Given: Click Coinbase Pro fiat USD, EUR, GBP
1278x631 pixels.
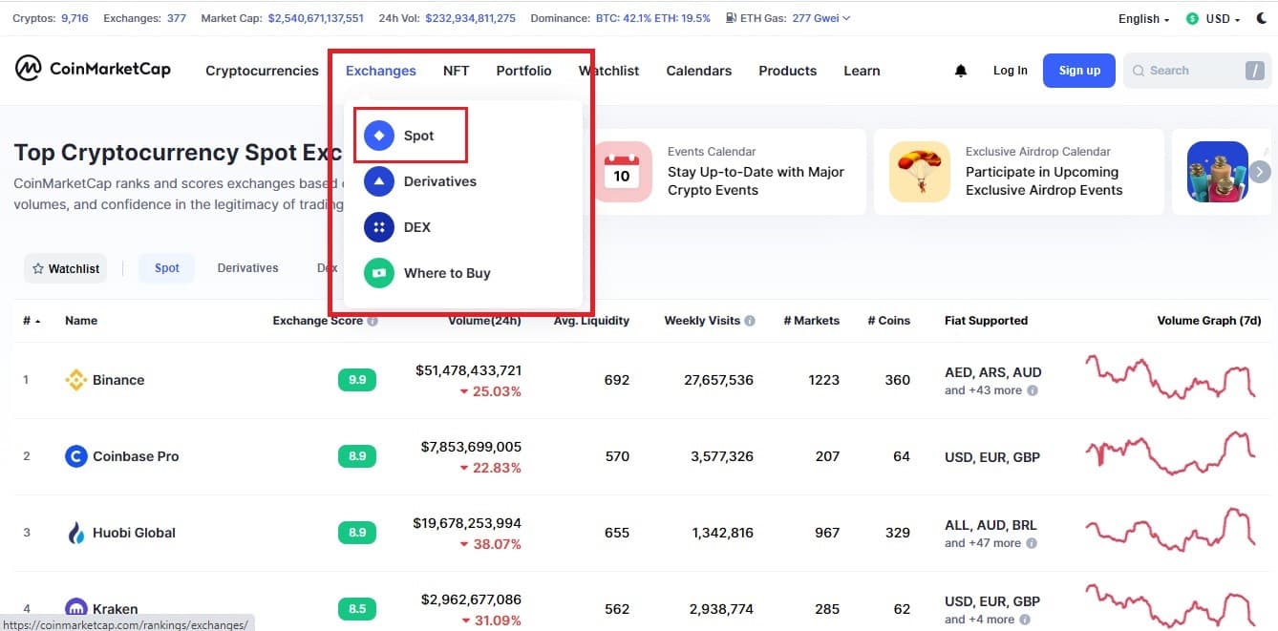Looking at the screenshot, I should tap(992, 457).
